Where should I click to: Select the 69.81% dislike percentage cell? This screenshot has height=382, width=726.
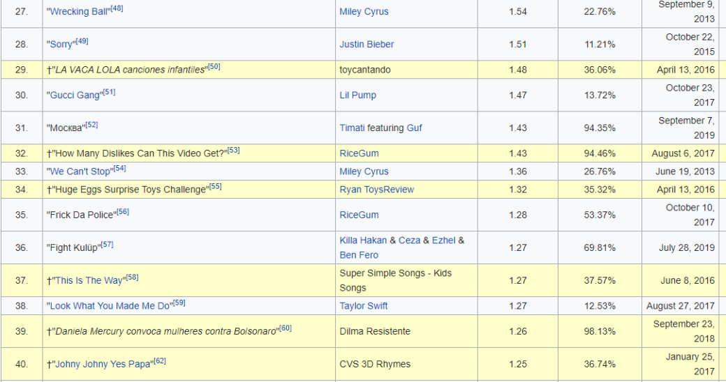(x=599, y=248)
